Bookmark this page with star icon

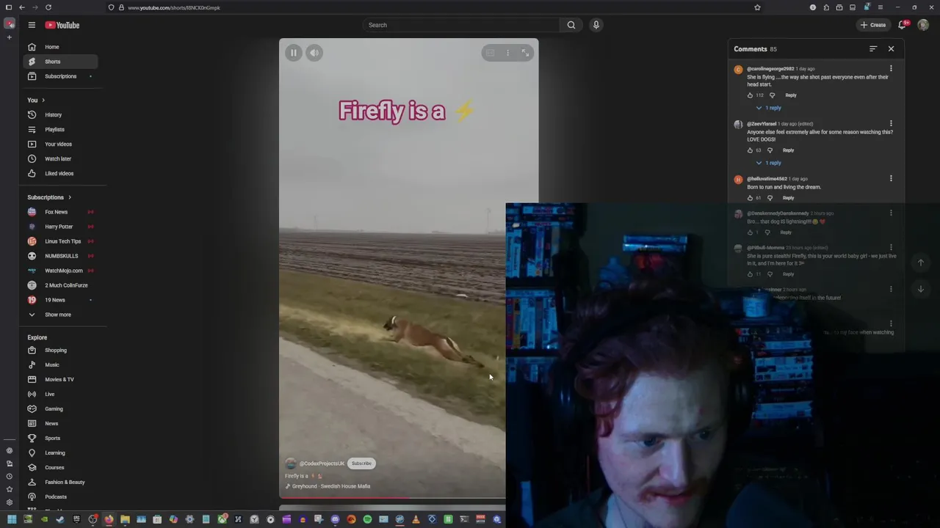757,7
